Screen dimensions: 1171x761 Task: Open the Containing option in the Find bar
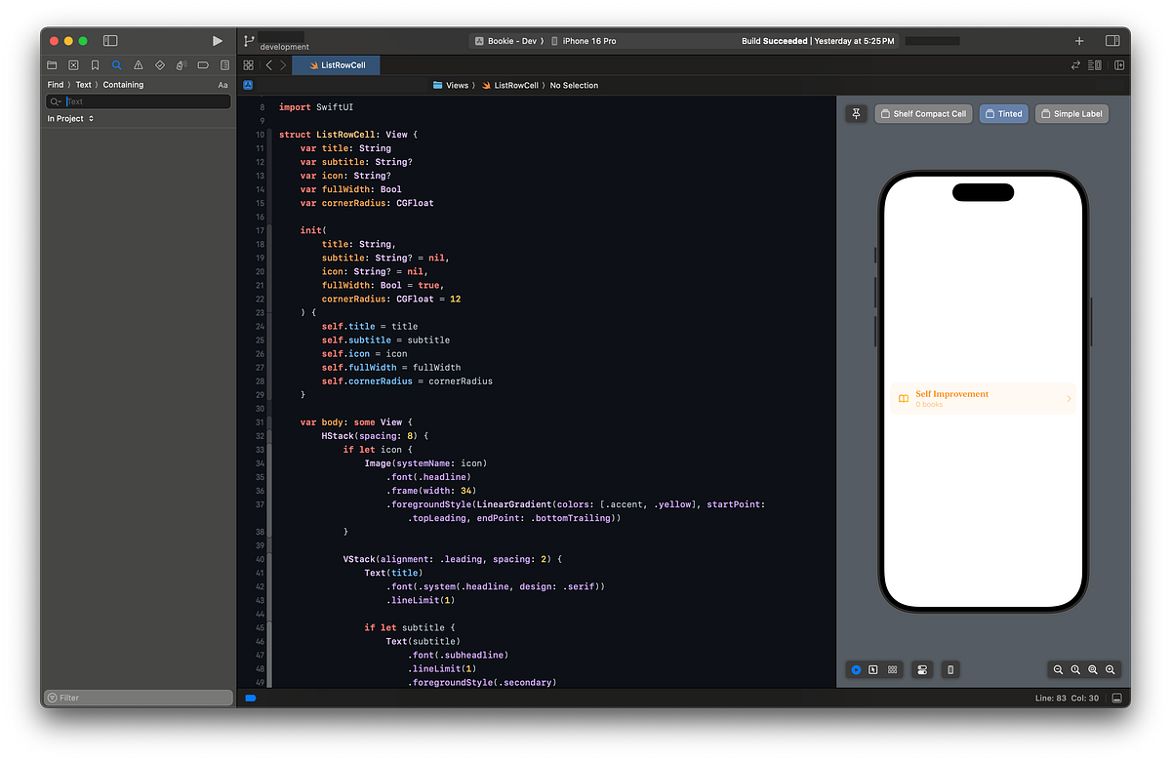point(125,84)
